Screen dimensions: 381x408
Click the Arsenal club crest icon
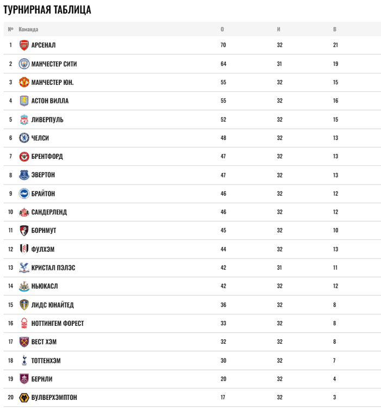coord(24,45)
